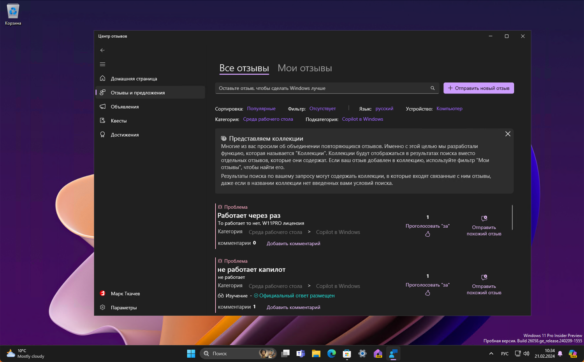The width and height of the screenshot is (584, 362).
Task: Select Отзывы и предложения in the sidebar
Action: coord(150,93)
